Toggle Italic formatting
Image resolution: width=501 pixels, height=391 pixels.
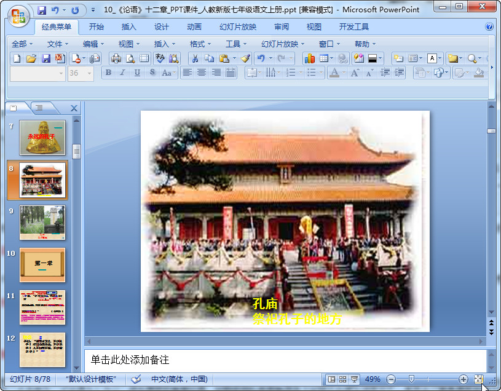(123, 73)
